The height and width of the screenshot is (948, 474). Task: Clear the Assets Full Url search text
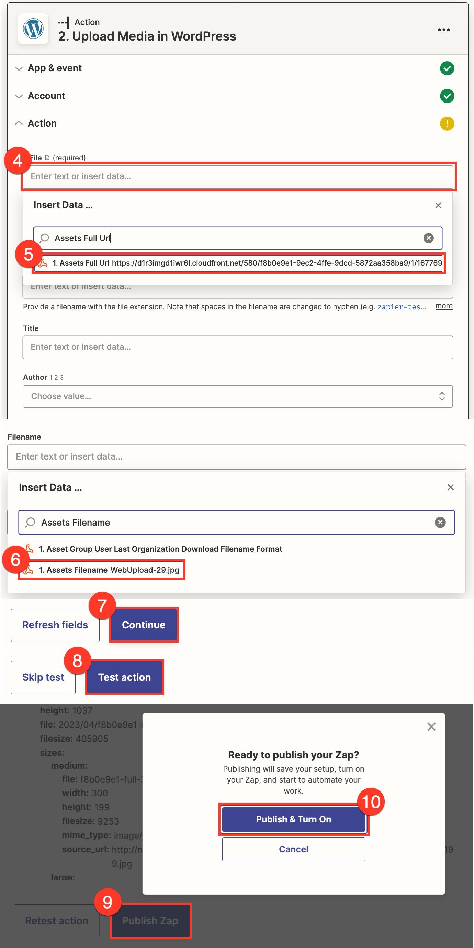(x=428, y=238)
